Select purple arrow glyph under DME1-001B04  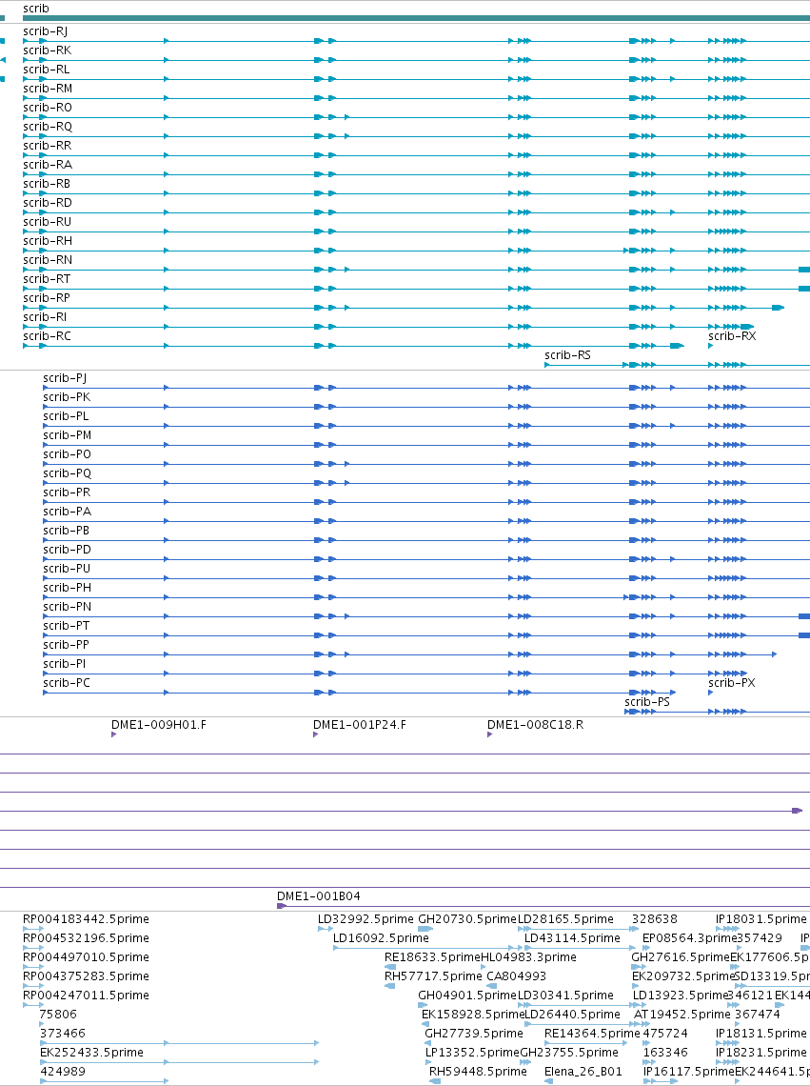pos(281,906)
